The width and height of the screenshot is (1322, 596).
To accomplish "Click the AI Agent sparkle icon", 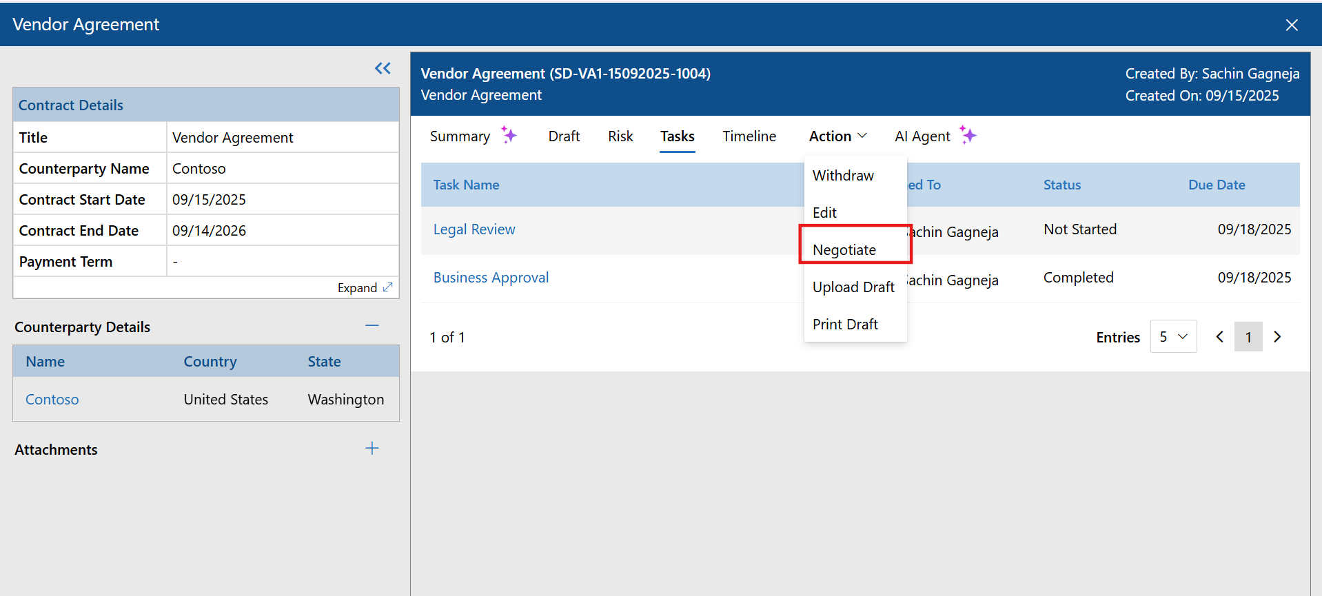I will pyautogui.click(x=968, y=135).
